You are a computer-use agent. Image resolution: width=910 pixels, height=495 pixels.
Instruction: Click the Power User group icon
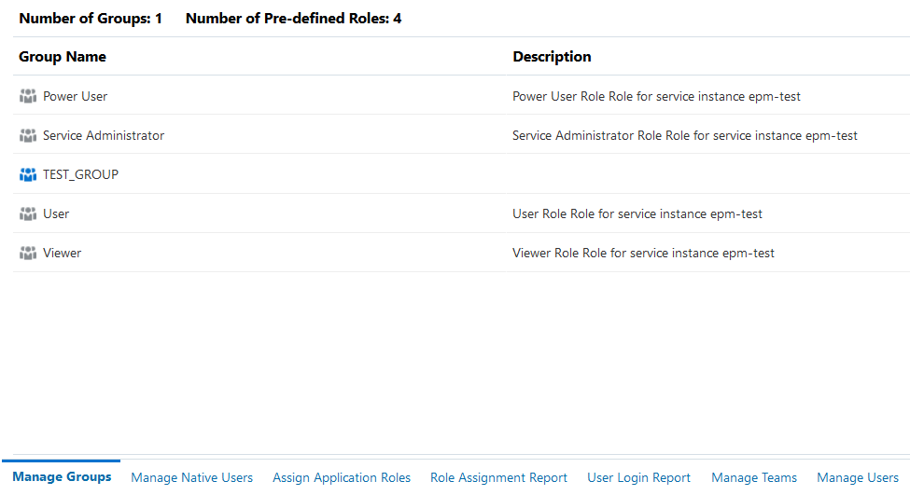tap(28, 96)
